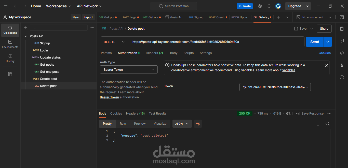Screen dimensions: 348x168
Task: Open the Collections sidebar section
Action: pyautogui.click(x=10, y=30)
